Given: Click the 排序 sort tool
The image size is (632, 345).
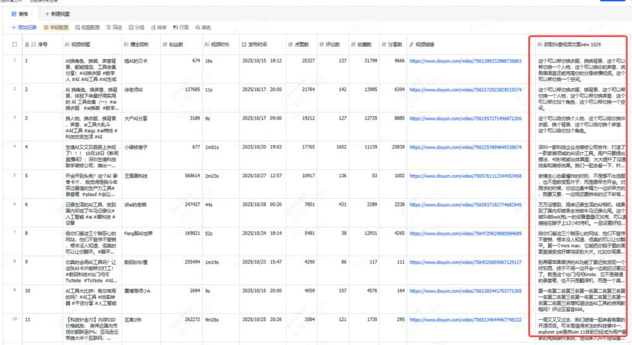Looking at the screenshot, I should [159, 28].
